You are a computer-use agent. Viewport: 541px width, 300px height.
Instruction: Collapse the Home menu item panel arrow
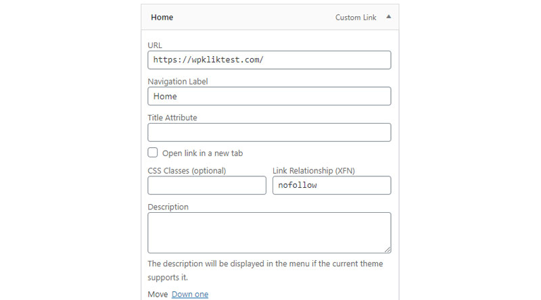[x=388, y=16]
